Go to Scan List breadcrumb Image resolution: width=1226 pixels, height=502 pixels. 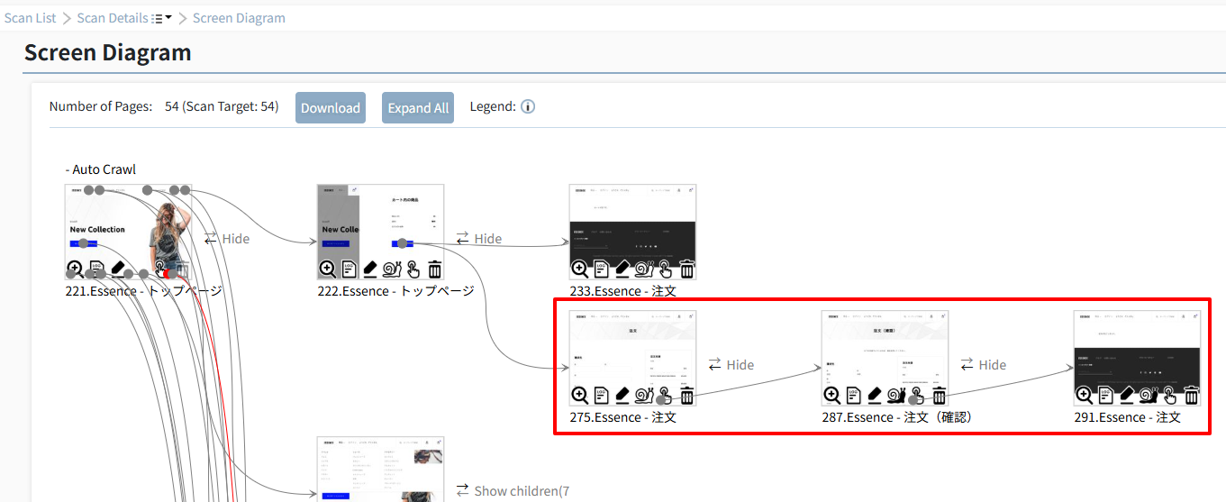(x=31, y=18)
